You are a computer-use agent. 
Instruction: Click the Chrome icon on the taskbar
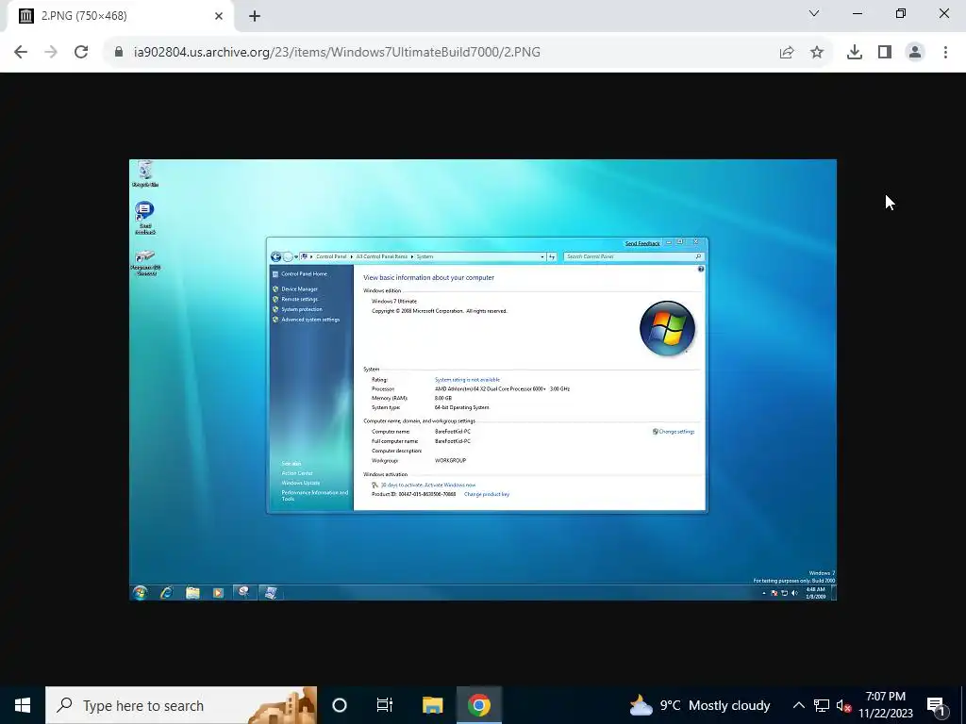[479, 705]
